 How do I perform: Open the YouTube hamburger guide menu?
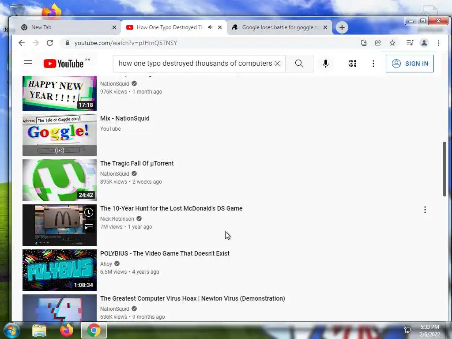28,64
